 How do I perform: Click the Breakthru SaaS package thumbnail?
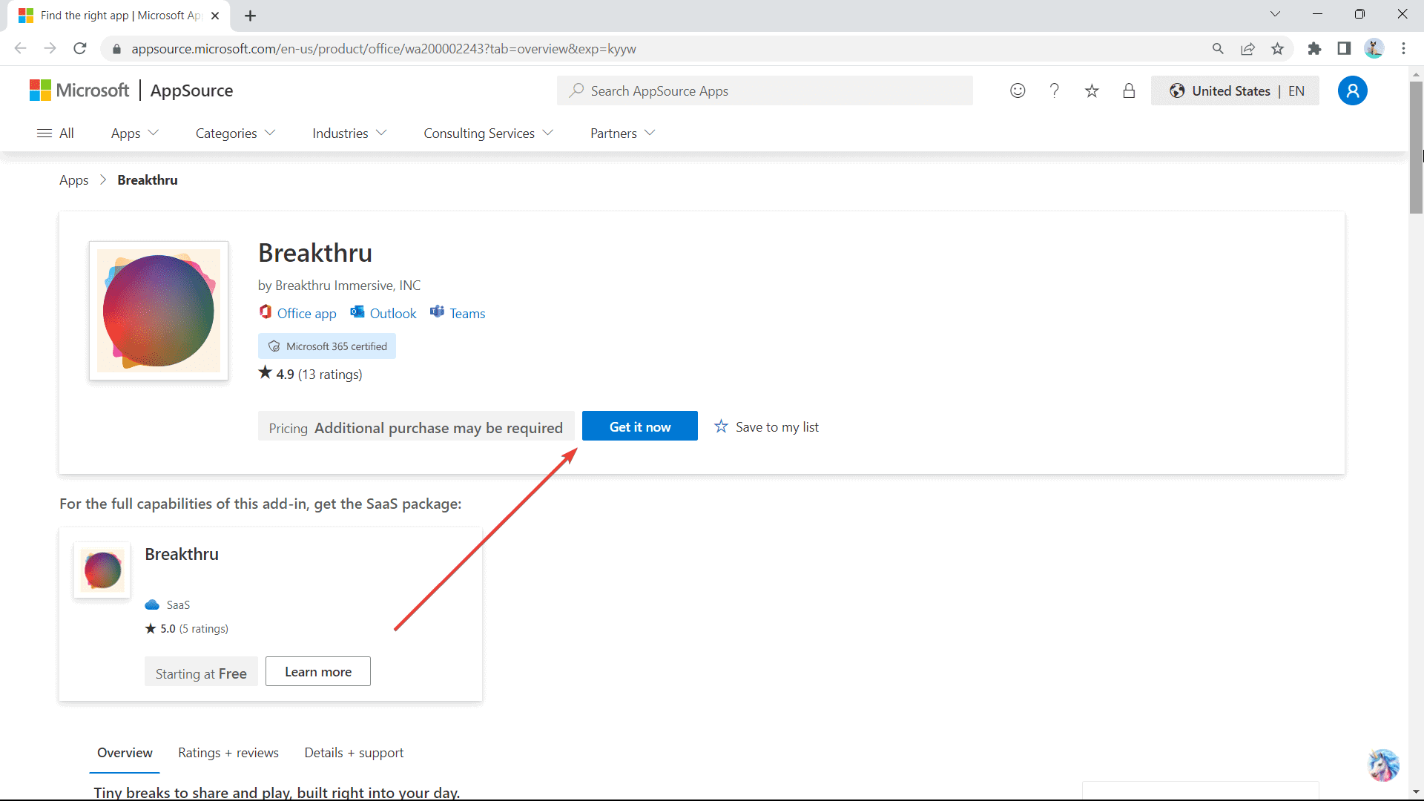click(x=102, y=570)
